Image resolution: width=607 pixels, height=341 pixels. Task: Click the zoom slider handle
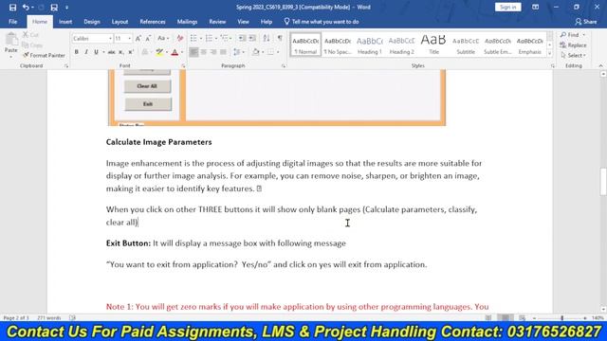(562, 318)
